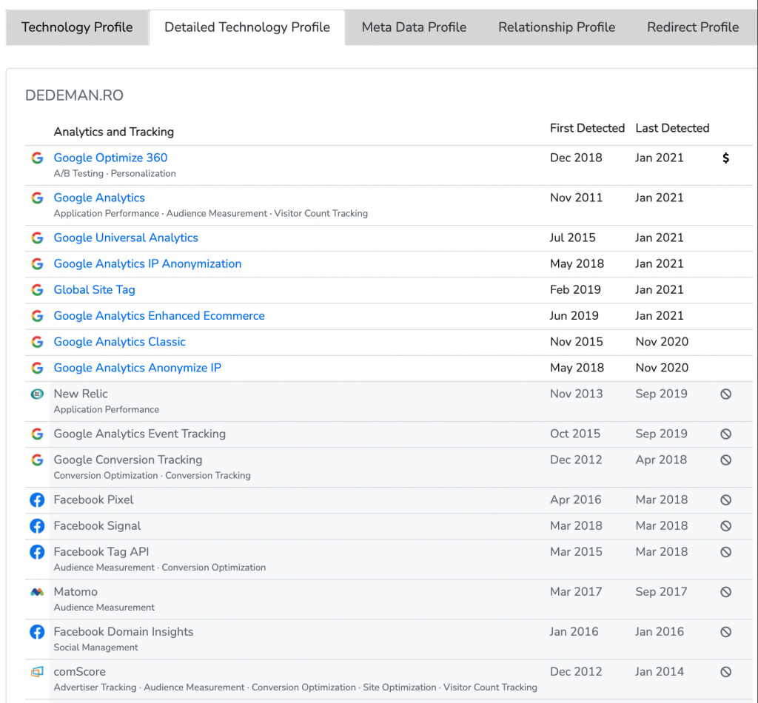Click the Jul 2015 first detected date
Viewport: 758px width, 703px height.
pyautogui.click(x=573, y=238)
